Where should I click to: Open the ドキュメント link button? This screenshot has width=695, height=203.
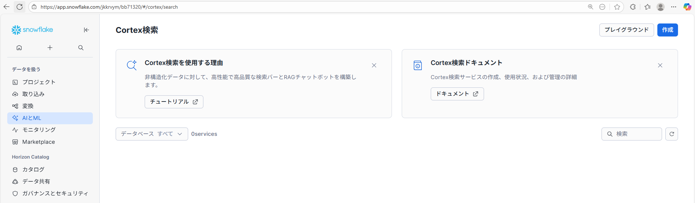point(457,94)
